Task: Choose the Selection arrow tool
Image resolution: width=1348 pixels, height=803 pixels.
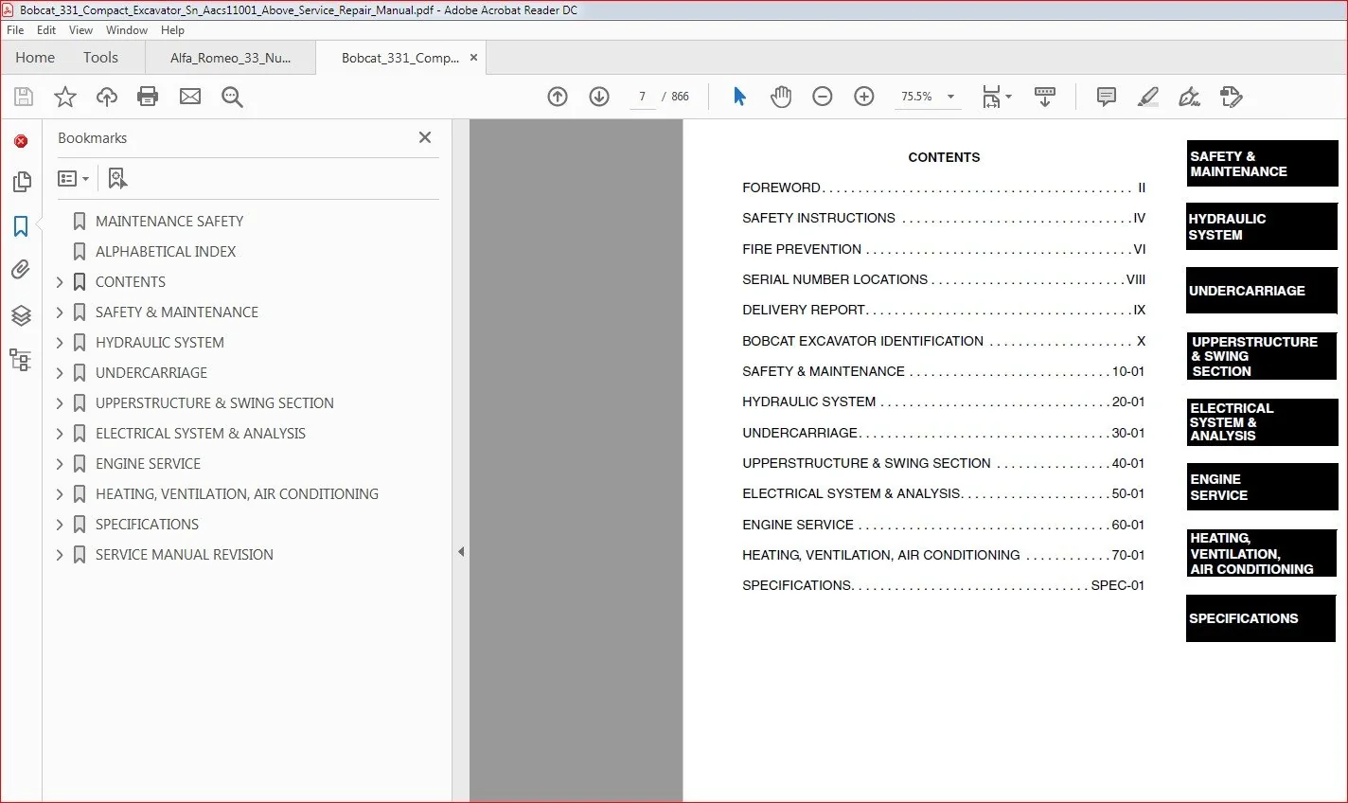Action: click(x=739, y=97)
